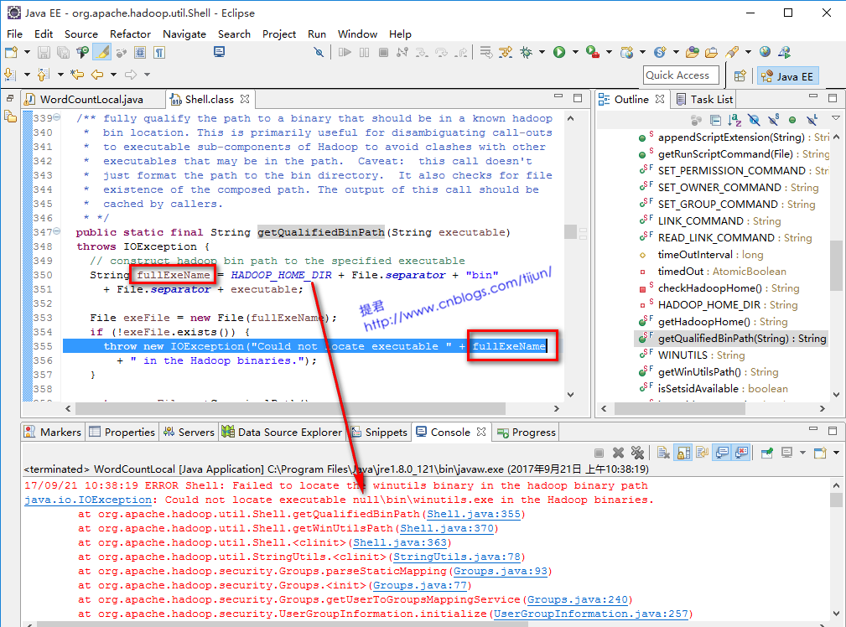The width and height of the screenshot is (846, 627).
Task: Click the java.io.IOException link in console
Action: pos(88,500)
